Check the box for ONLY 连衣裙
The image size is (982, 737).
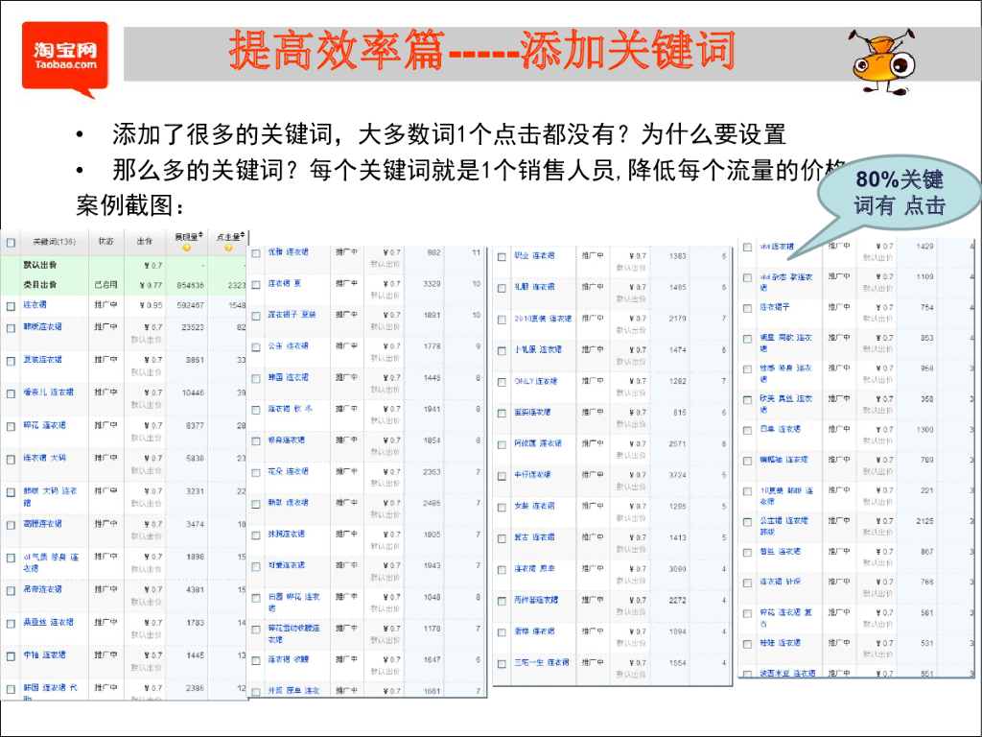[x=502, y=382]
